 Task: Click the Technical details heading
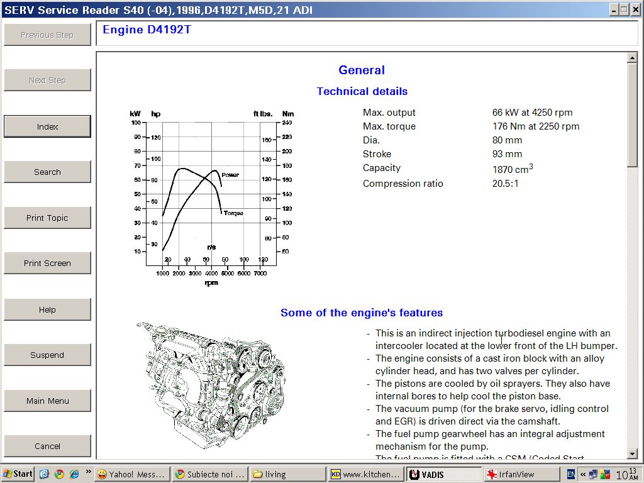click(x=362, y=91)
